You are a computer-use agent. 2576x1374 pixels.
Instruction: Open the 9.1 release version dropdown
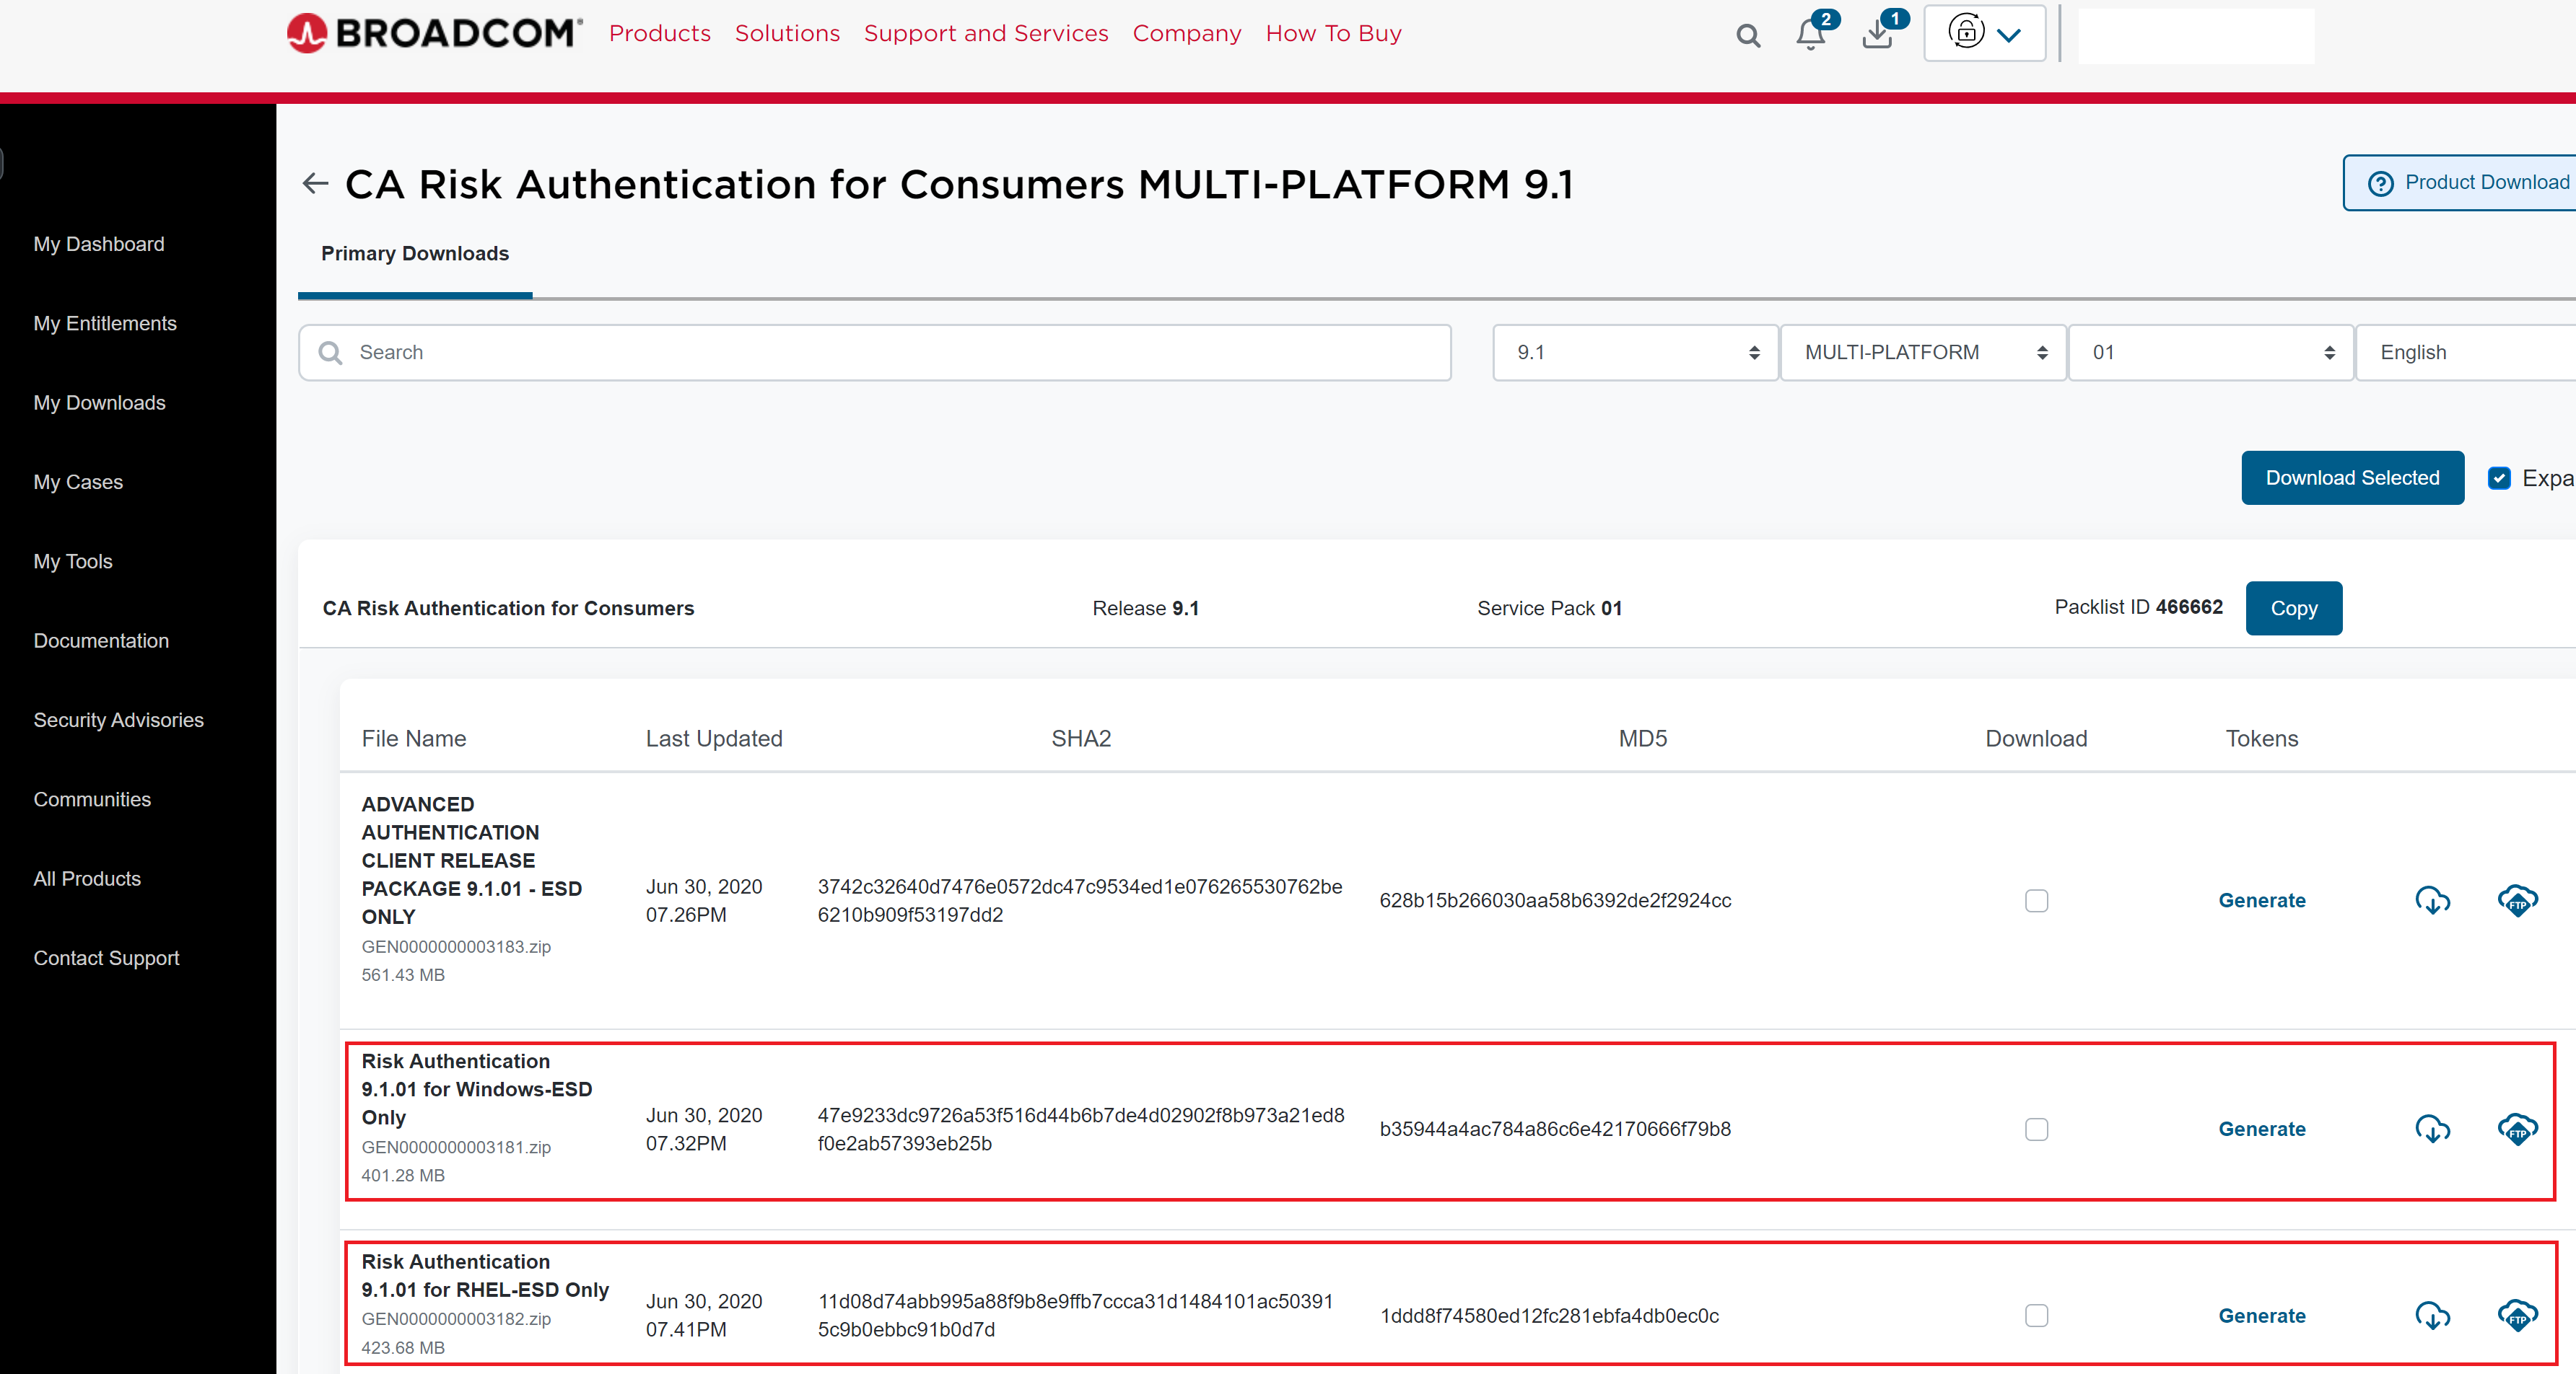pos(1635,353)
